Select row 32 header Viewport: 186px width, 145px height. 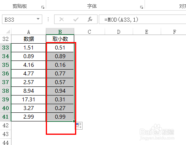6,39
